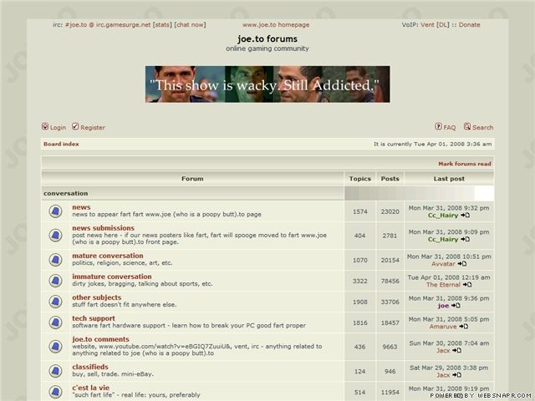View Jacx profile in classifieds row
This screenshot has height=401, width=535.
click(x=443, y=375)
